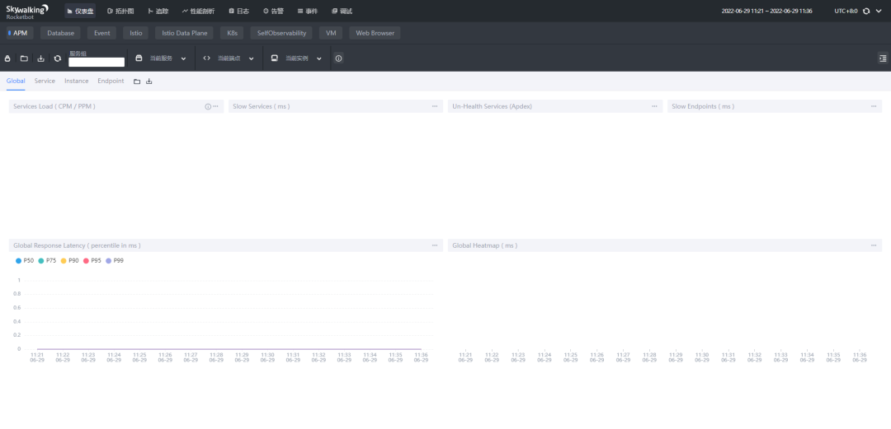Select the SelfObservability dashboard group
The width and height of the screenshot is (891, 429).
click(x=281, y=33)
